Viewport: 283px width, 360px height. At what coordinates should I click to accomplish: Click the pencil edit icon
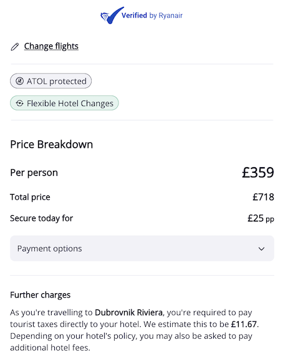pos(15,47)
